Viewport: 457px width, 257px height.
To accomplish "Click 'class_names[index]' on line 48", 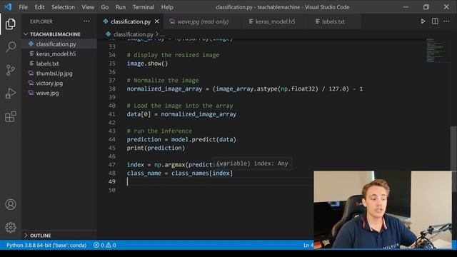I will pos(202,173).
